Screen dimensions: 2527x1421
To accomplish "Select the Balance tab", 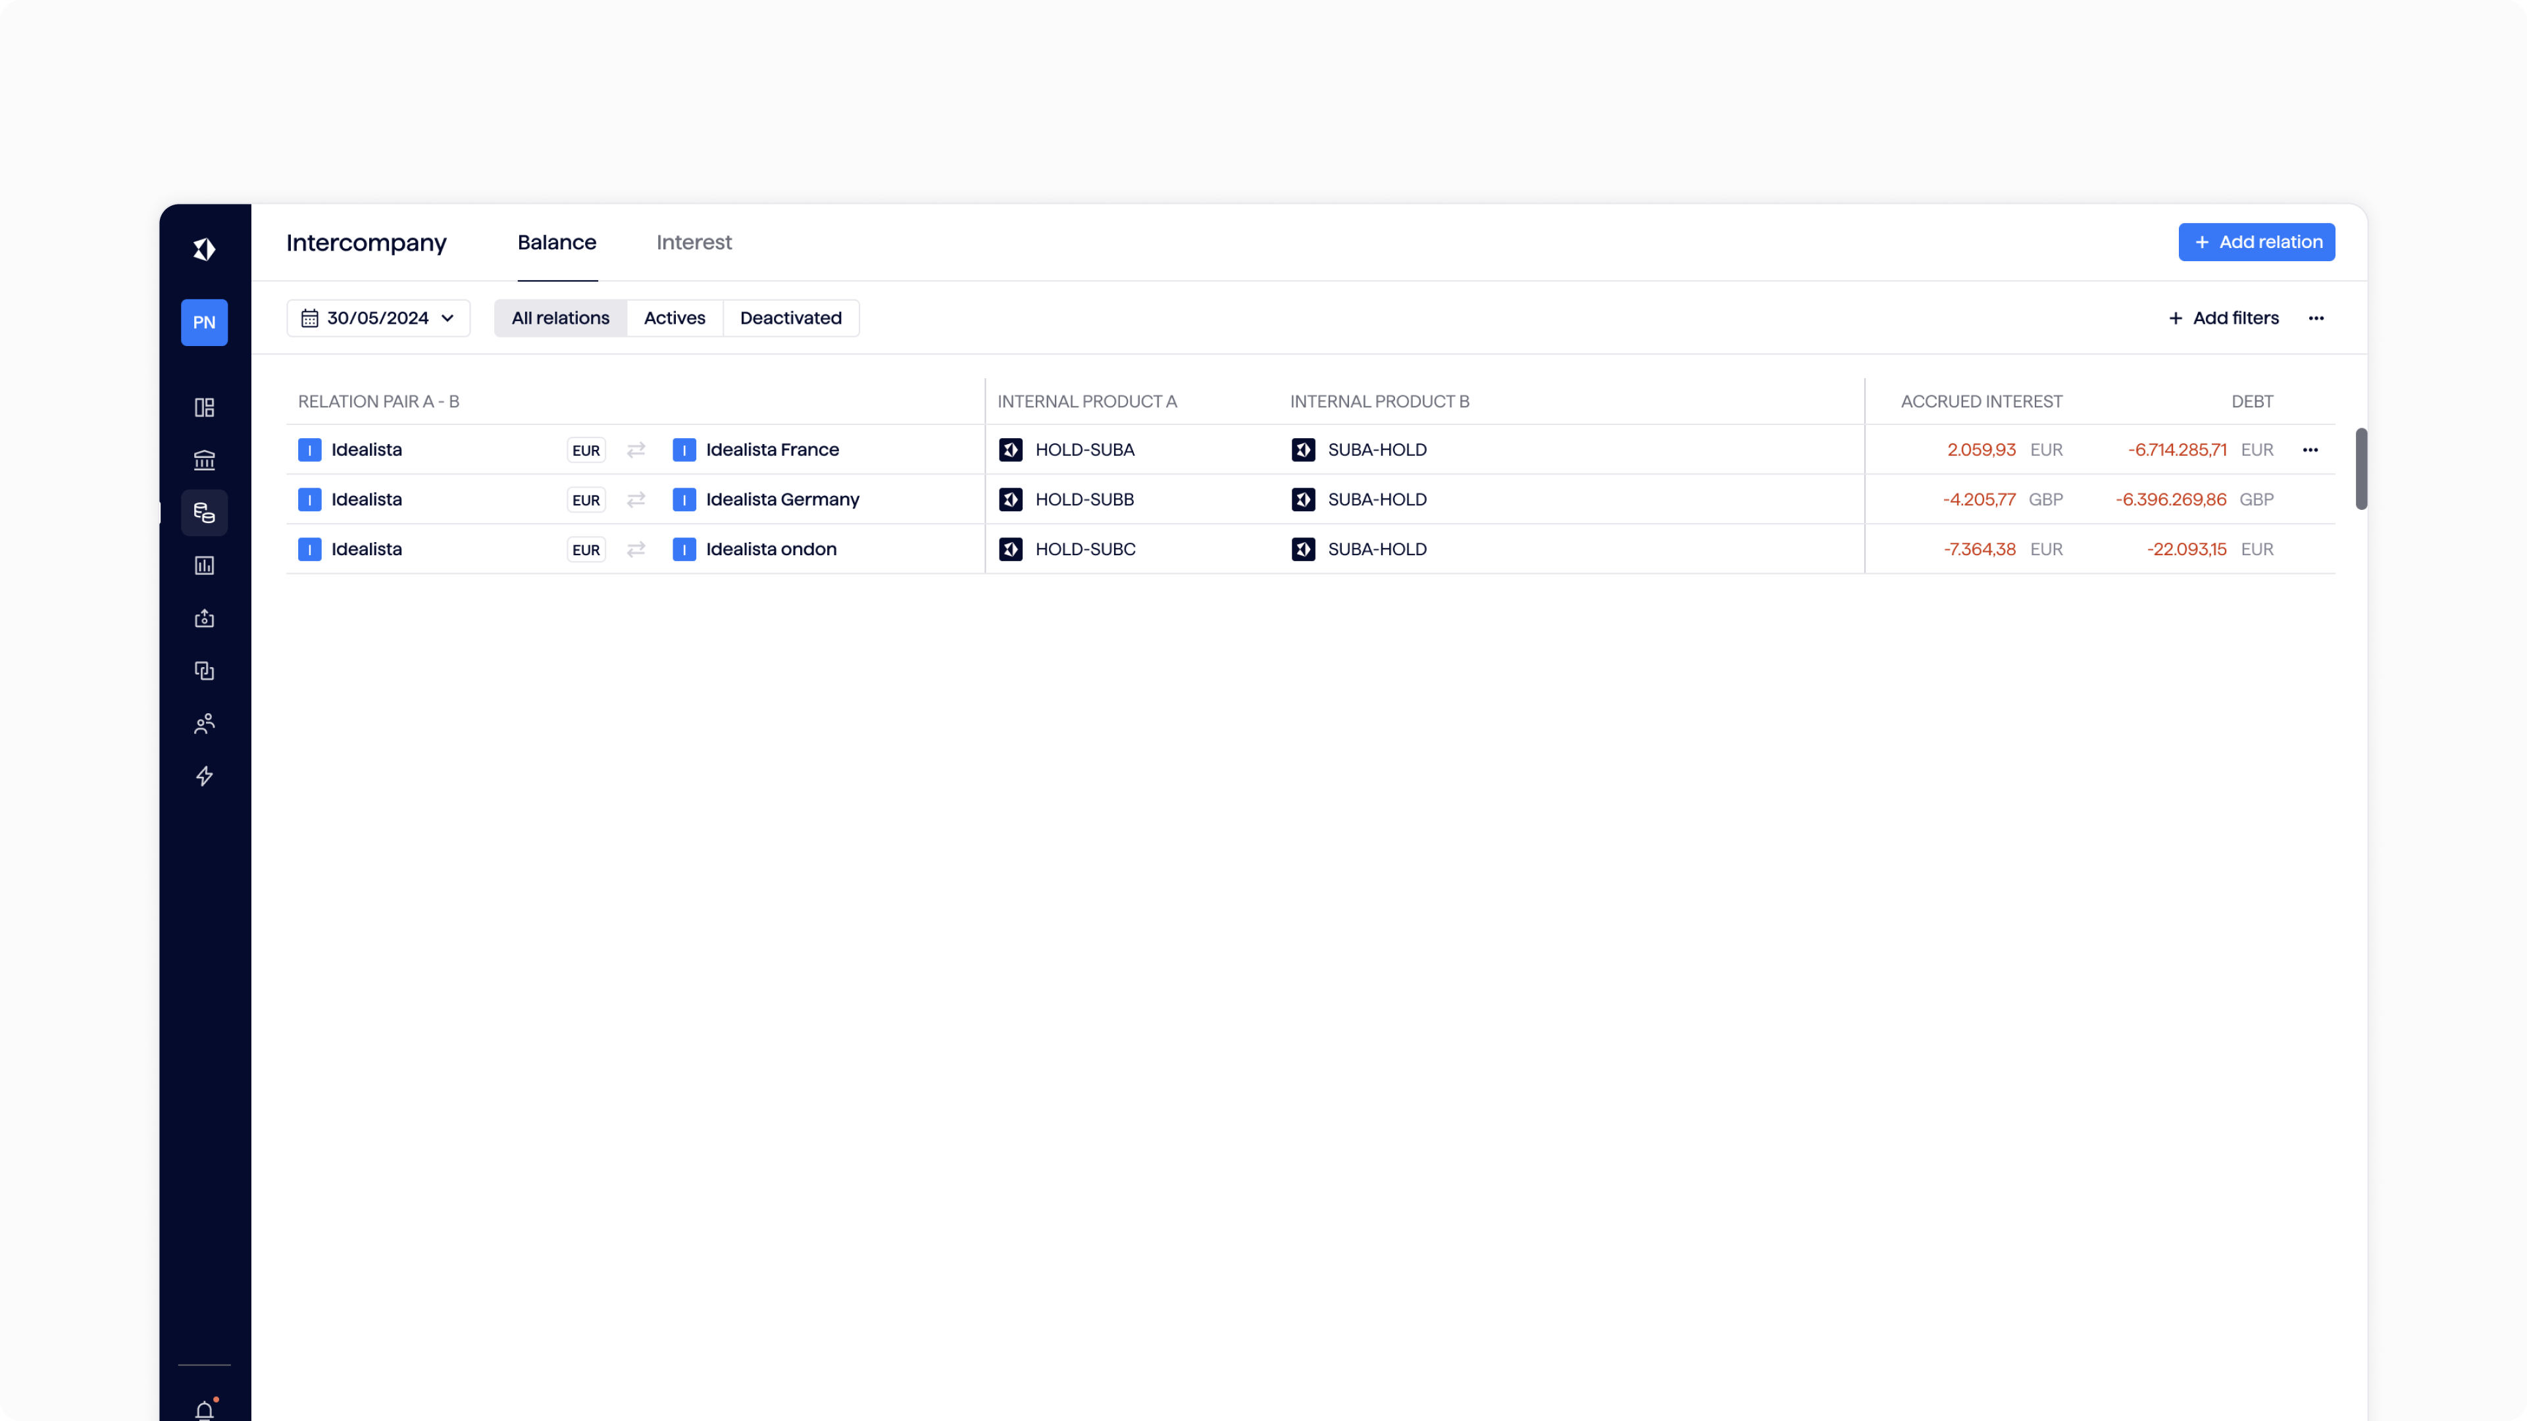I will click(x=556, y=242).
